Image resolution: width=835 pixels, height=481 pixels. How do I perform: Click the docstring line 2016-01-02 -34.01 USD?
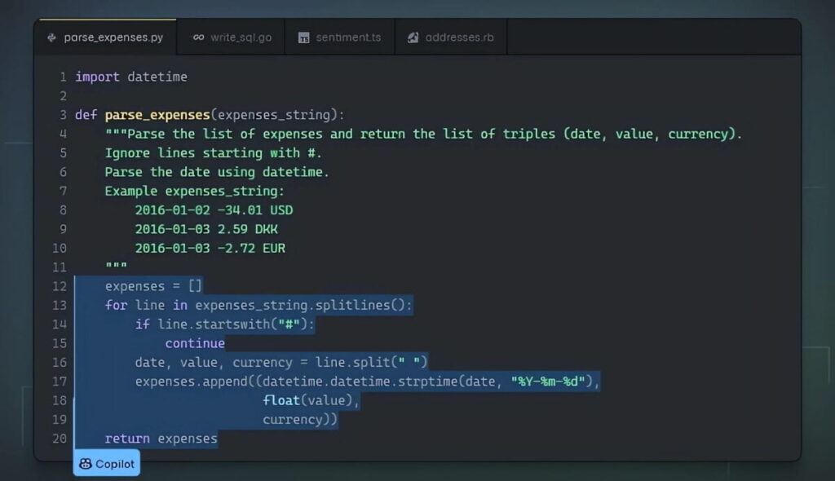point(214,210)
